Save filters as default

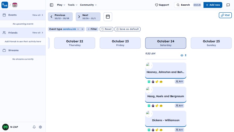128,29
